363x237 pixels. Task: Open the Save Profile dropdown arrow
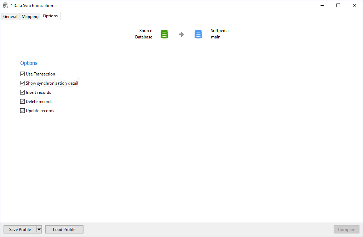pyautogui.click(x=39, y=229)
